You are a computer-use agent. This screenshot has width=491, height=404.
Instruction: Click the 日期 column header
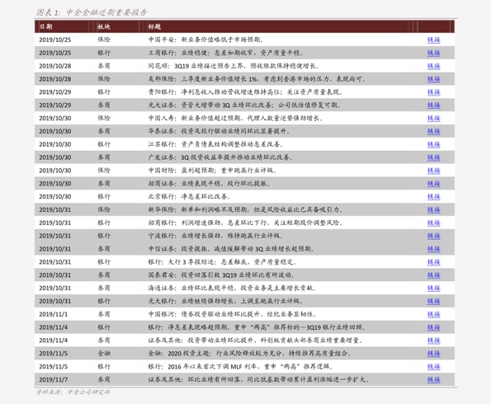(x=46, y=26)
